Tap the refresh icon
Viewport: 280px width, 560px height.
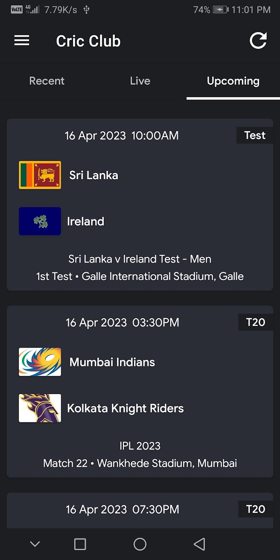point(258,40)
